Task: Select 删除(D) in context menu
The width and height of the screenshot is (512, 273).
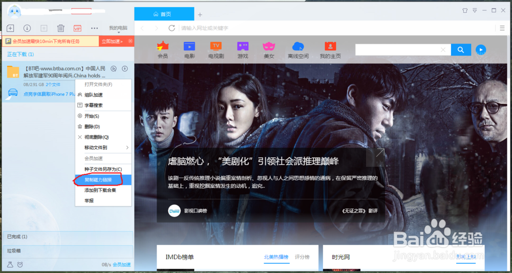Action: (92, 127)
